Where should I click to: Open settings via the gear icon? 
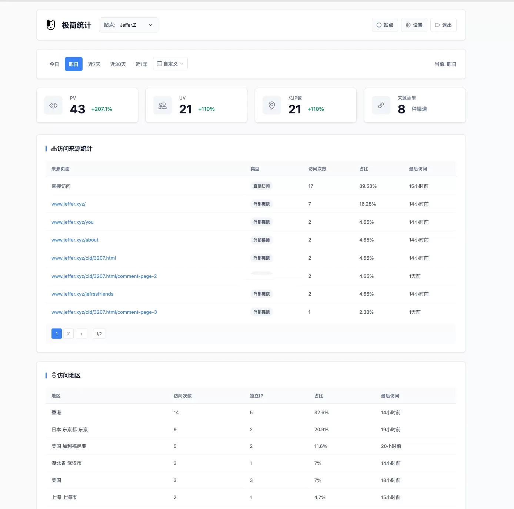coord(408,25)
